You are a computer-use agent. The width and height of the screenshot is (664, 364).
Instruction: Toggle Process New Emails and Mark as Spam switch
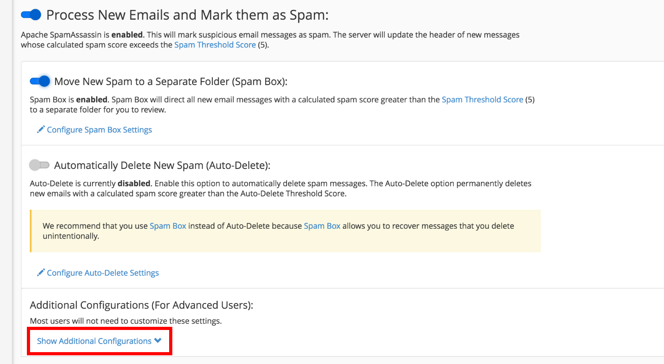point(31,15)
